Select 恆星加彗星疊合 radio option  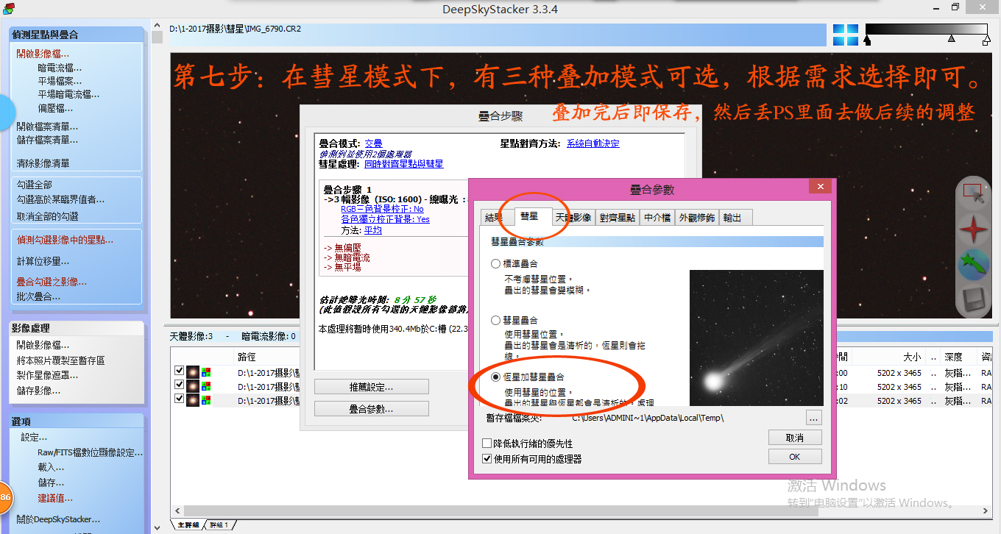[496, 377]
